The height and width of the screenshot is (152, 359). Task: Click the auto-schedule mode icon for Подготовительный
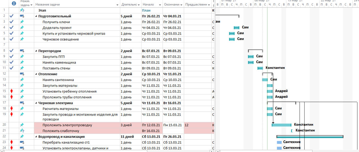tap(22, 16)
